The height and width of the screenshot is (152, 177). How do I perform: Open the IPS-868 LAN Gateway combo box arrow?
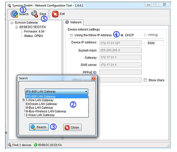(86, 92)
